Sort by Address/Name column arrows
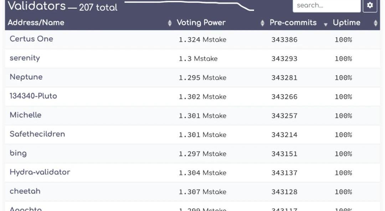The image size is (385, 211). tap(170, 23)
